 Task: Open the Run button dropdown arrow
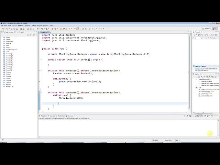click(x=44, y=29)
